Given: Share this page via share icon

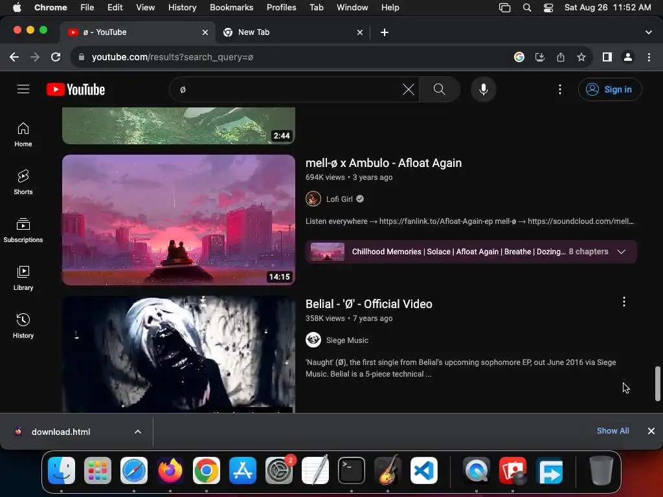Looking at the screenshot, I should [x=560, y=57].
